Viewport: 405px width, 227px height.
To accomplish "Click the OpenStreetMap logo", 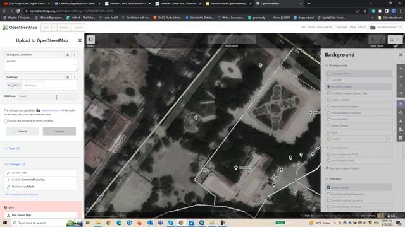I will 20,28.
